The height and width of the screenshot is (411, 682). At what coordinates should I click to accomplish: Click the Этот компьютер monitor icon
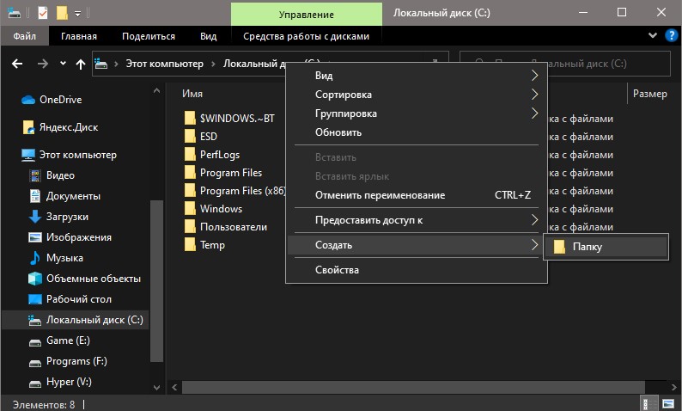(28, 155)
